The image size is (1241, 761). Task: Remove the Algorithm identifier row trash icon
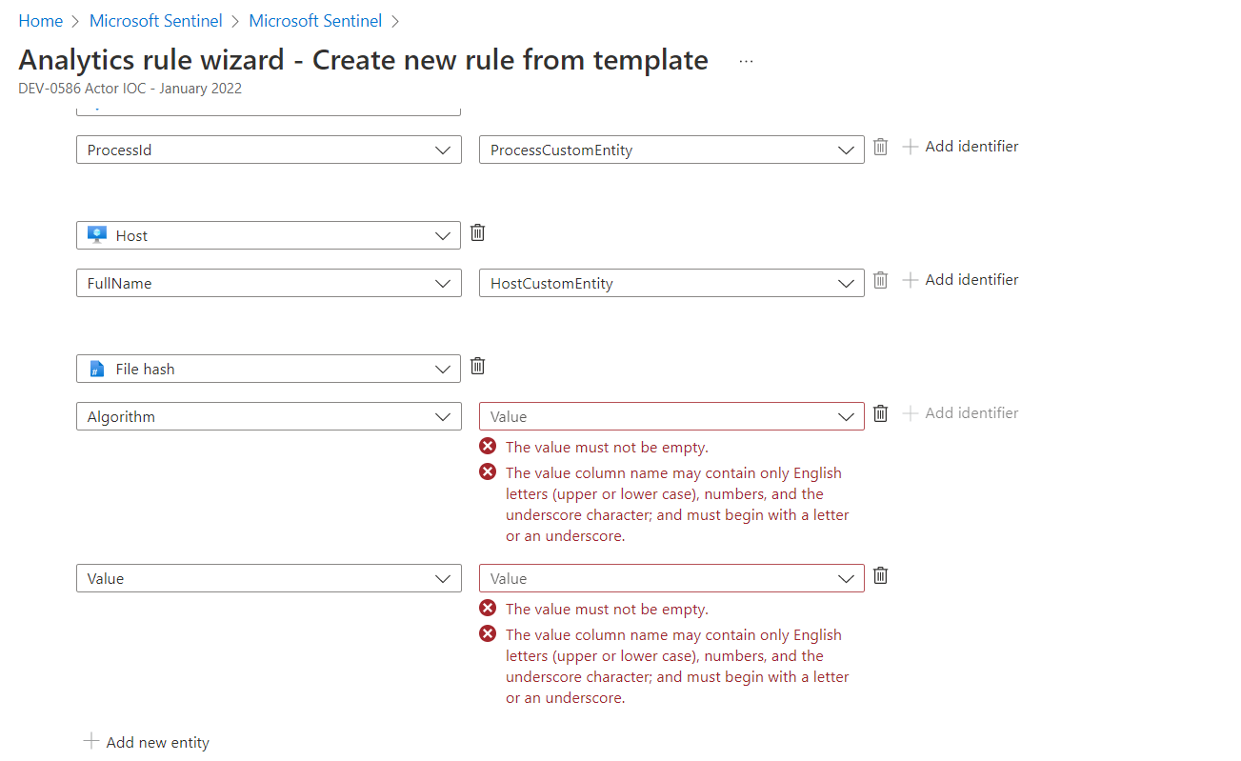881,413
